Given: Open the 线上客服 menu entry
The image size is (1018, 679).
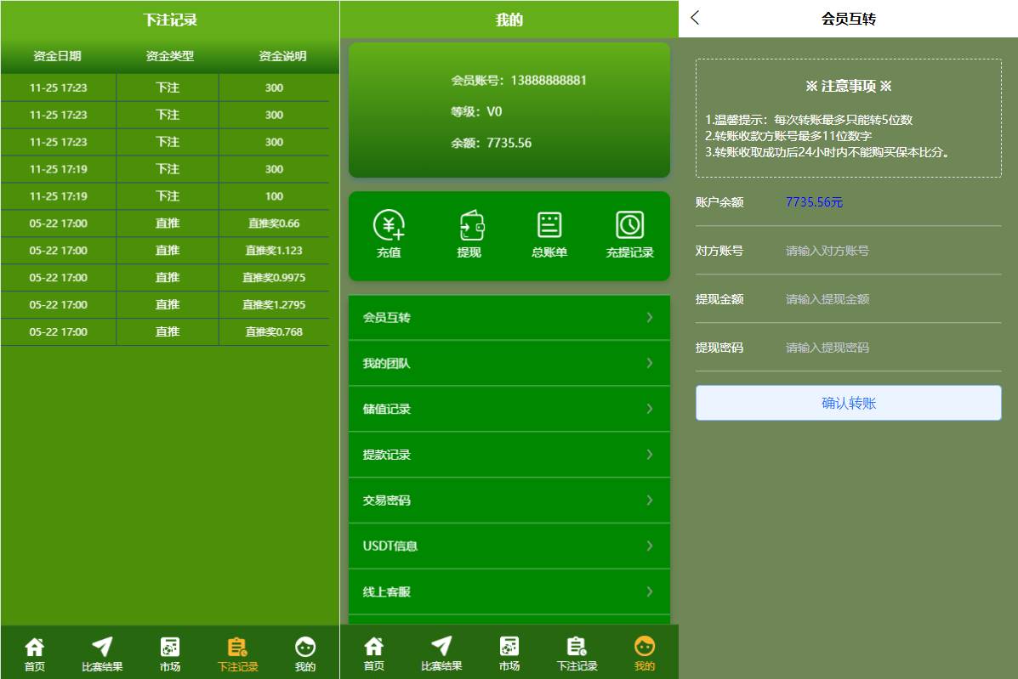Looking at the screenshot, I should [509, 591].
